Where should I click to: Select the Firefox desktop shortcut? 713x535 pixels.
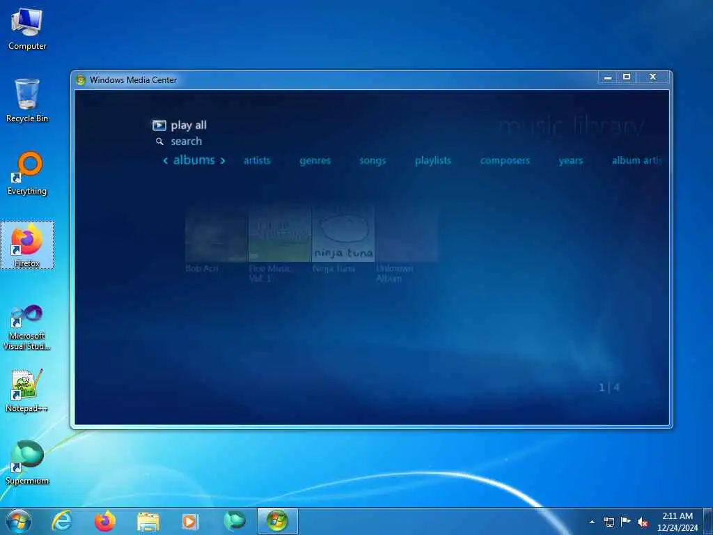[x=27, y=246]
